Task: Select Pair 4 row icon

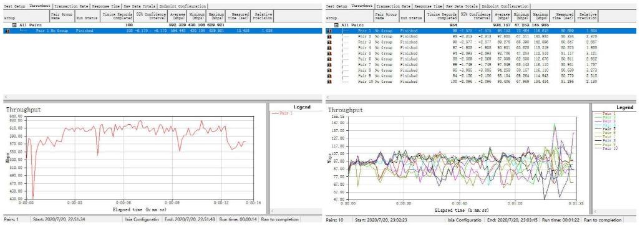Action: pyautogui.click(x=329, y=48)
